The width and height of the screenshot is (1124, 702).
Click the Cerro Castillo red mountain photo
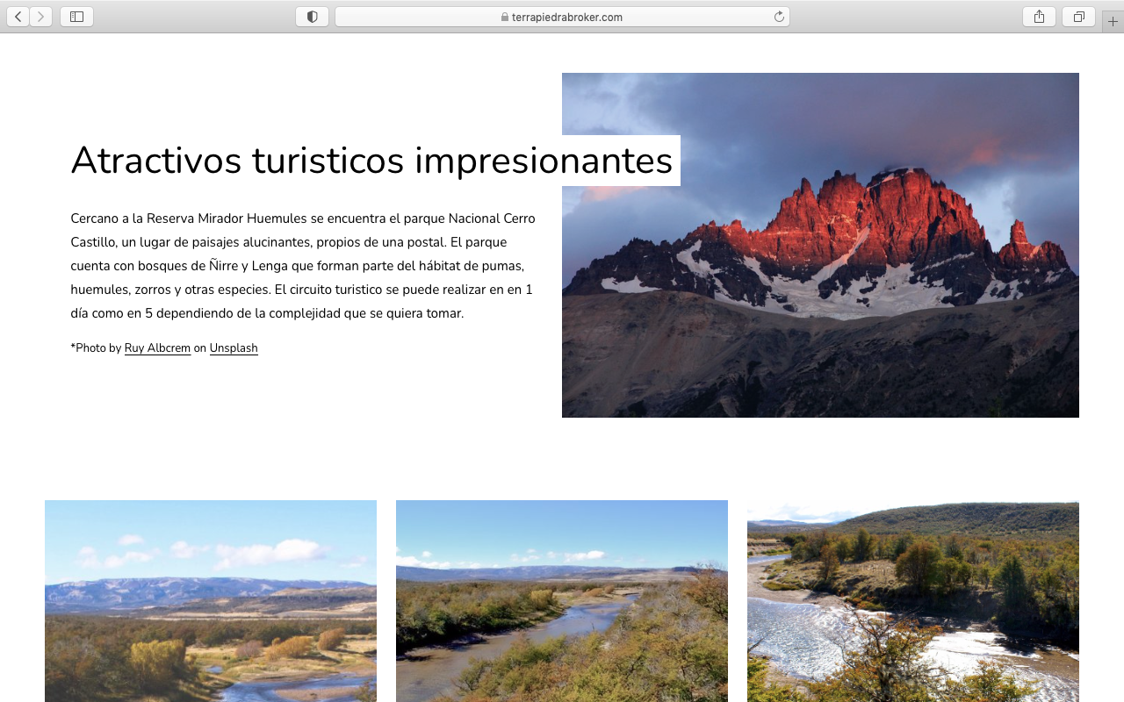pos(820,245)
